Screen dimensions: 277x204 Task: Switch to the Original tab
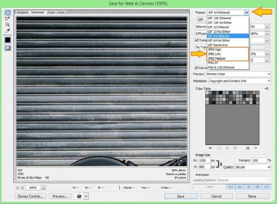click(22, 12)
